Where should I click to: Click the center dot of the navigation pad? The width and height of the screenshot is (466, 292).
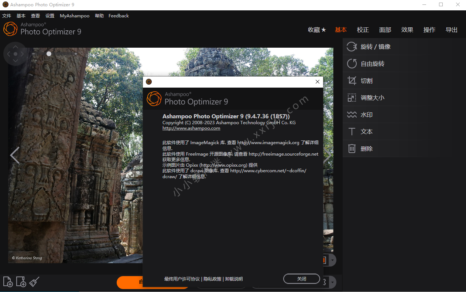point(15,54)
